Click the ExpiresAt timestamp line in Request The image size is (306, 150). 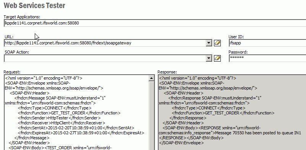pos(81,133)
